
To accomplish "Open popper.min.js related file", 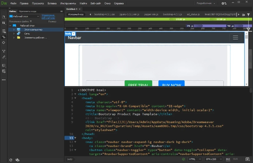I will pyautogui.click(x=151, y=14).
